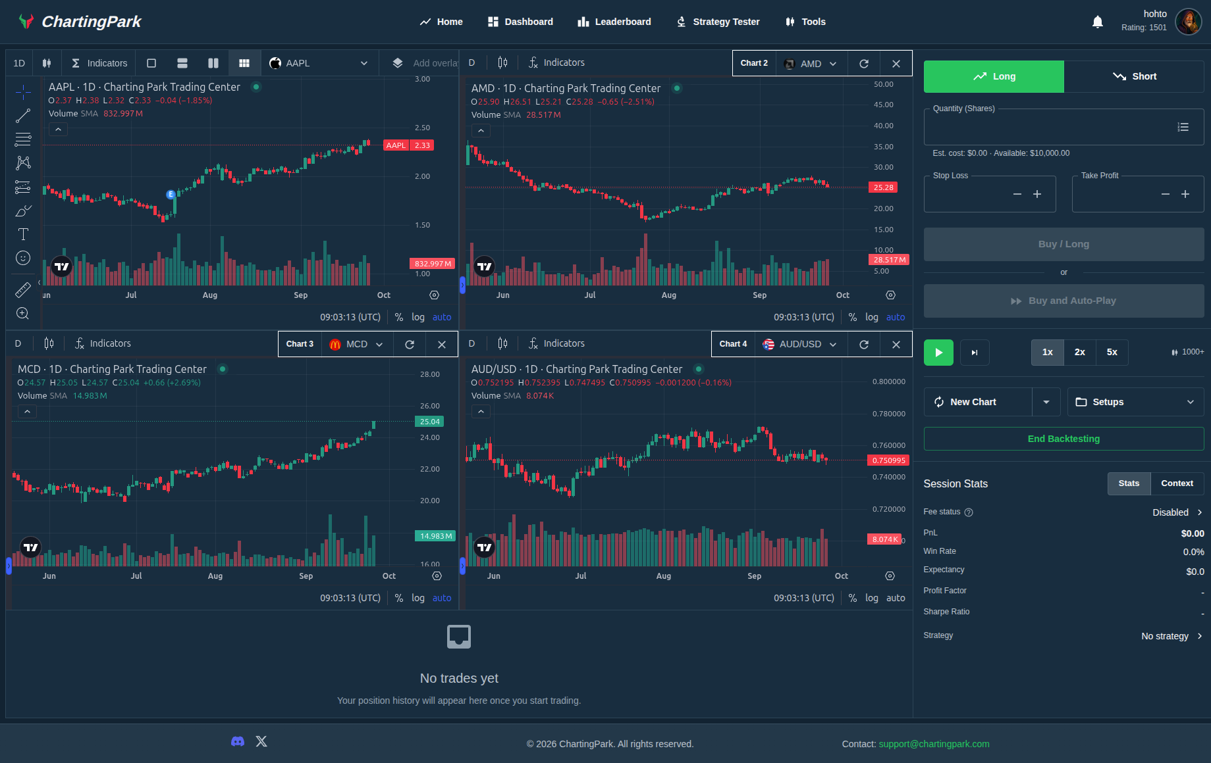The width and height of the screenshot is (1211, 763).
Task: Switch to single chart layout
Action: [151, 63]
